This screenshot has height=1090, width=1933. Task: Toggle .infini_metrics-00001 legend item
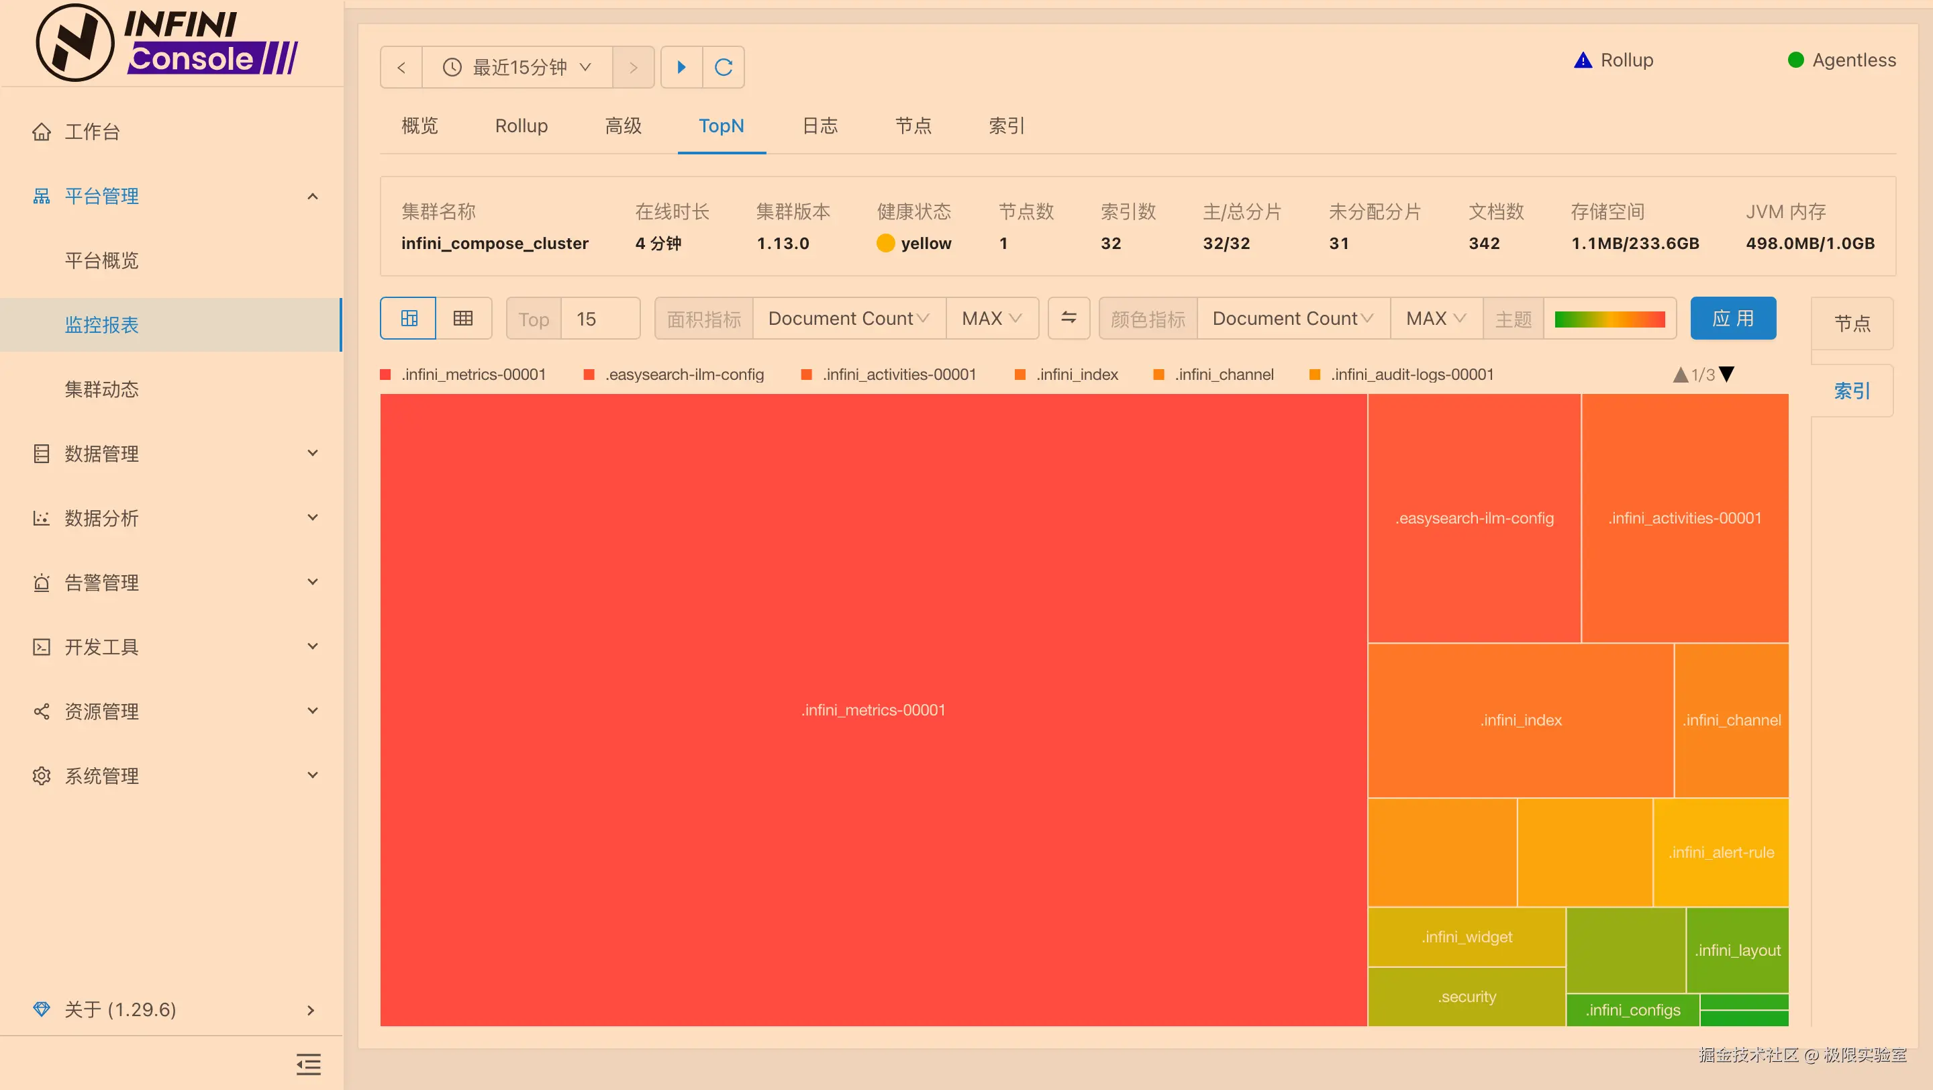[473, 375]
